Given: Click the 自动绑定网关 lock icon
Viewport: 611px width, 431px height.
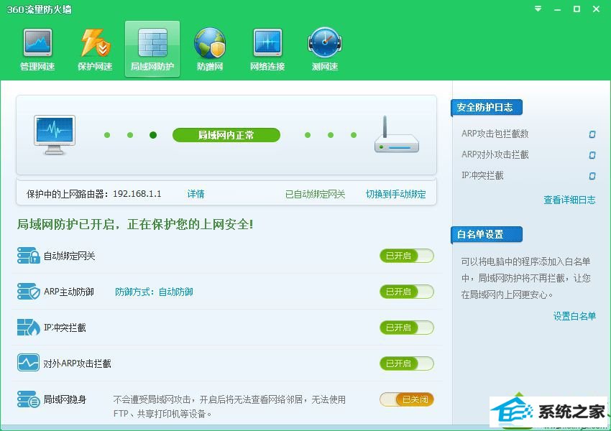Looking at the screenshot, I should [29, 256].
